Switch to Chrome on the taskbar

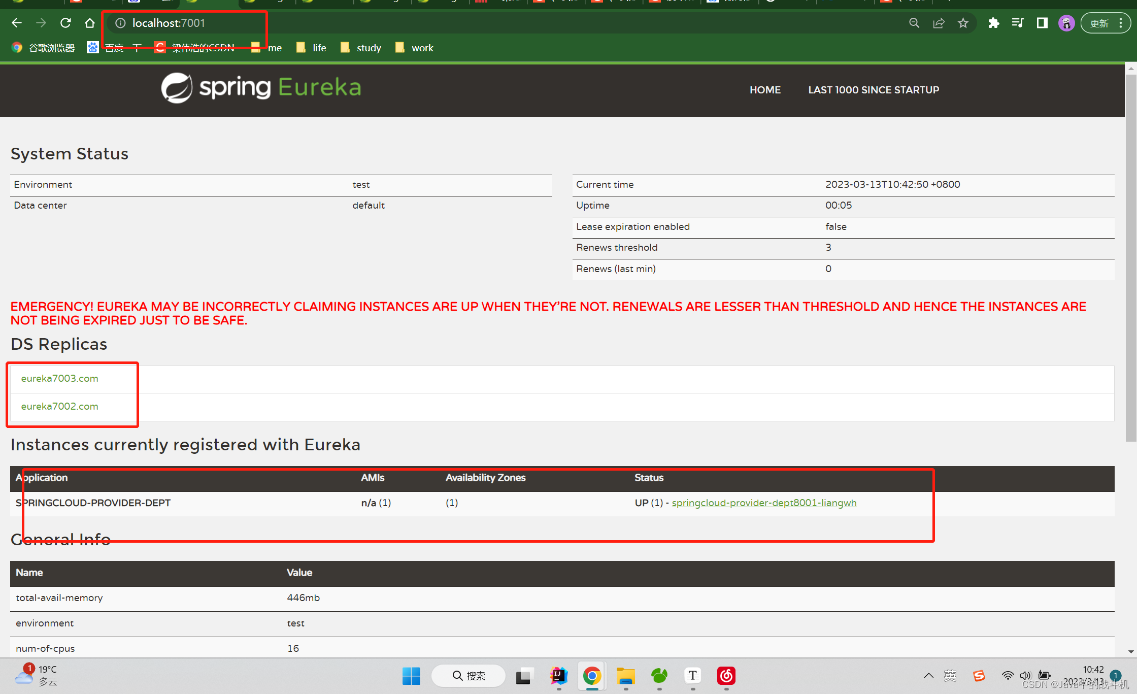tap(592, 676)
